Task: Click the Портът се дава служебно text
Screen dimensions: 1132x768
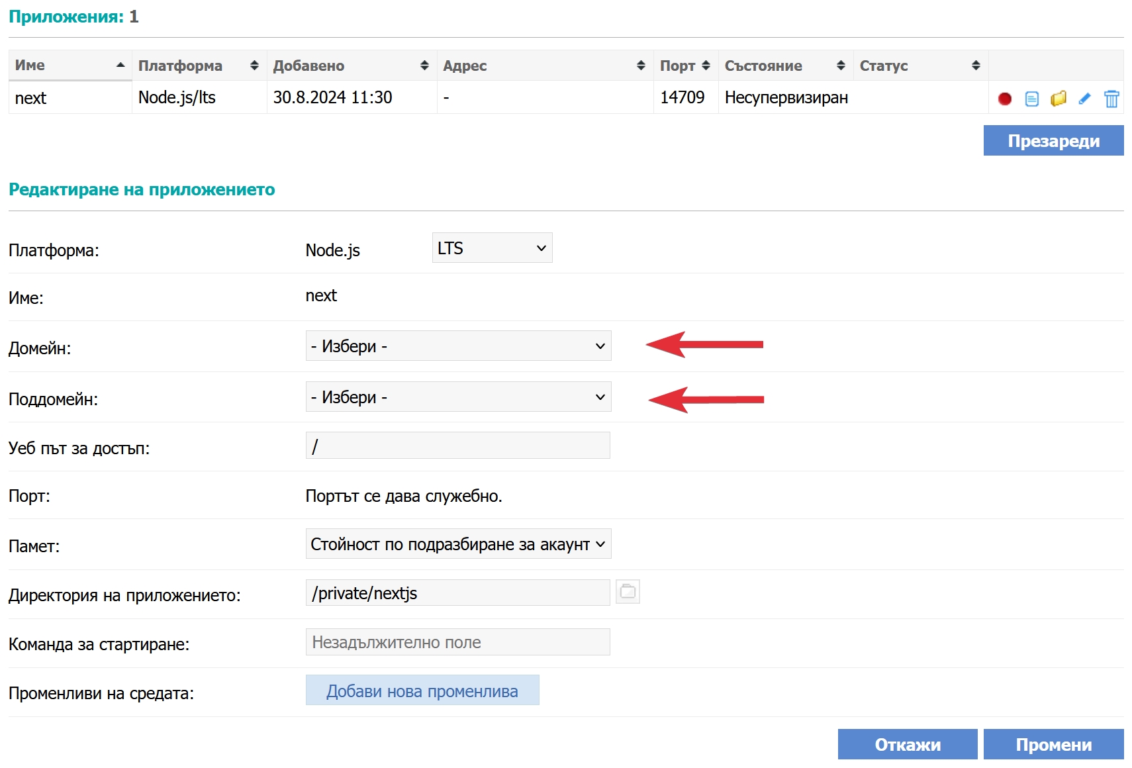Action: tap(404, 496)
